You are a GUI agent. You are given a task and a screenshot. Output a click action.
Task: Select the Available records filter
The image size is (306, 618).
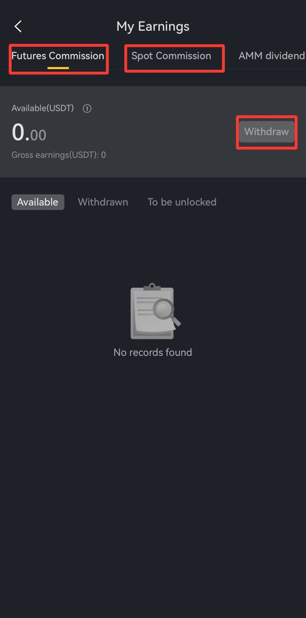point(38,202)
